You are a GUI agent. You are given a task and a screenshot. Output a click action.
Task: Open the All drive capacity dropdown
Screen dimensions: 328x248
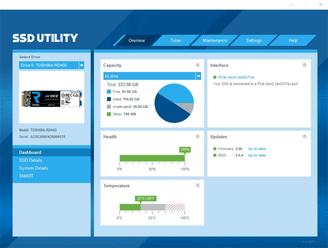tap(198, 77)
